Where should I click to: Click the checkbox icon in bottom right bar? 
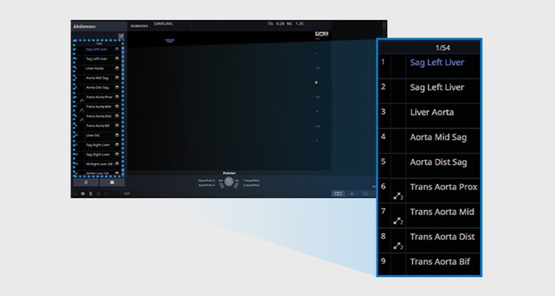365,193
